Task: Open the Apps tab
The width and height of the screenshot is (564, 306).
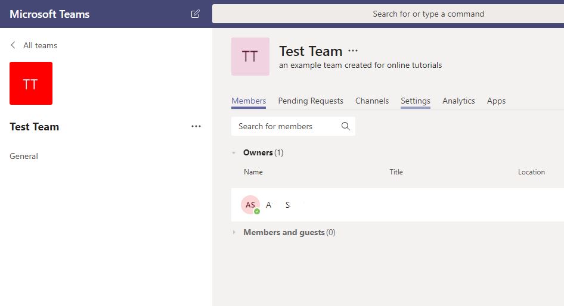Action: 497,101
